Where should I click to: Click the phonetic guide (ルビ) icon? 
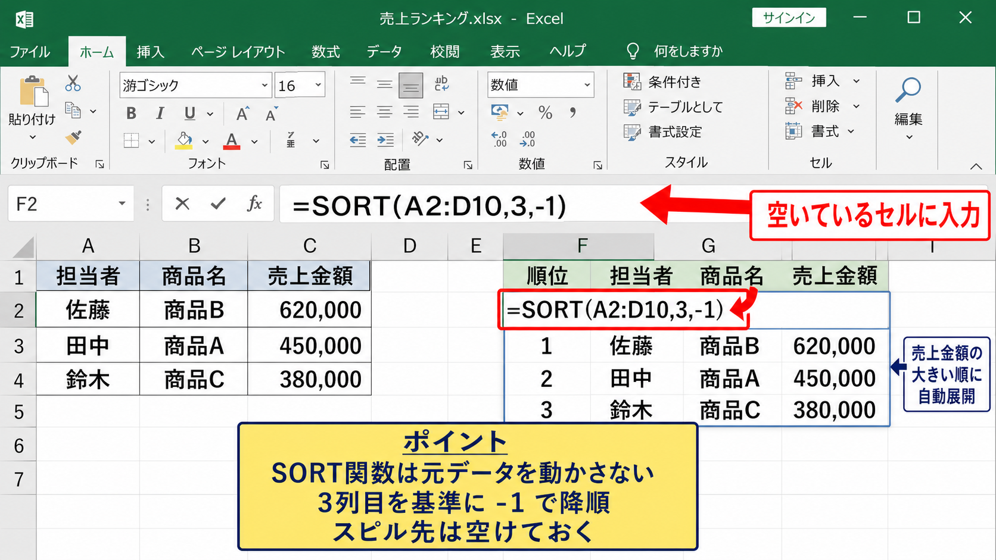click(291, 140)
